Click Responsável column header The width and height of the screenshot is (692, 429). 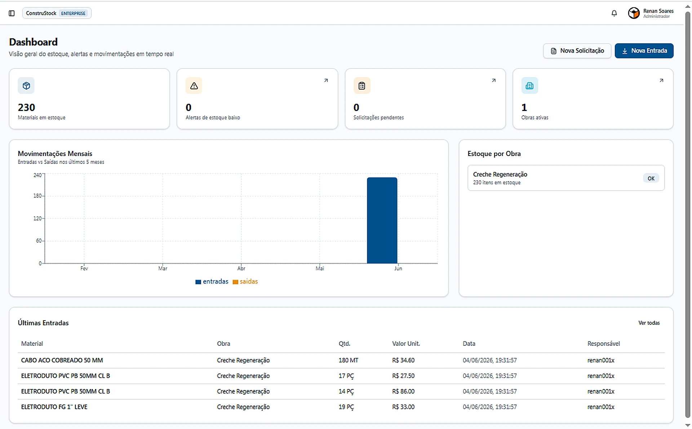[x=604, y=344]
